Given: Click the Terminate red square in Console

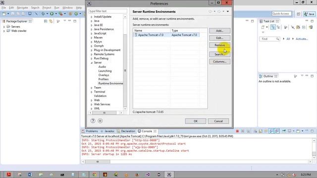Looking at the screenshot, I should [x=237, y=131].
